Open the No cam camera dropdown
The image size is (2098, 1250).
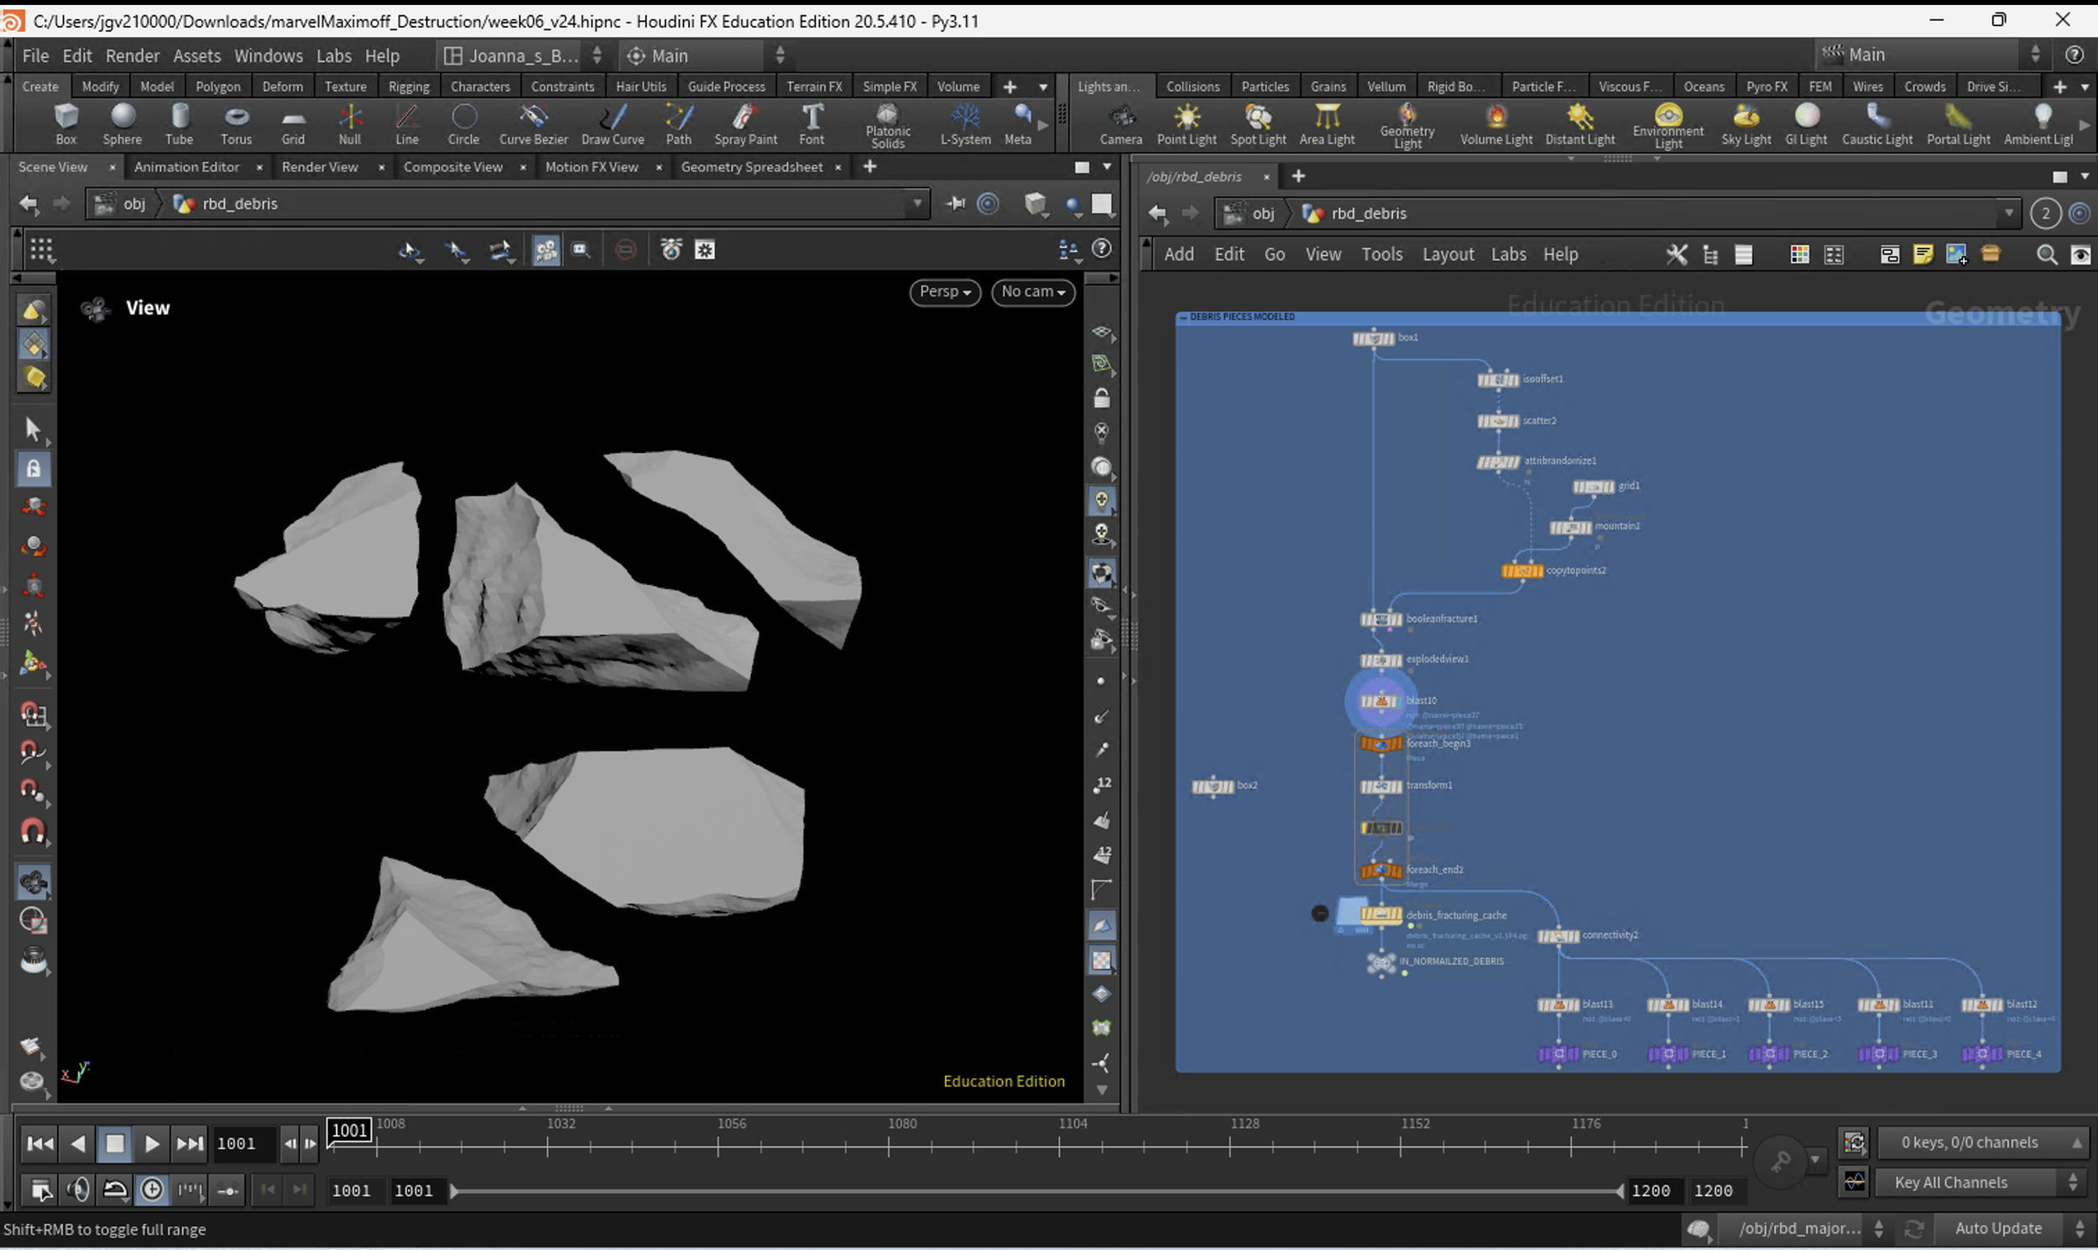click(x=1033, y=291)
